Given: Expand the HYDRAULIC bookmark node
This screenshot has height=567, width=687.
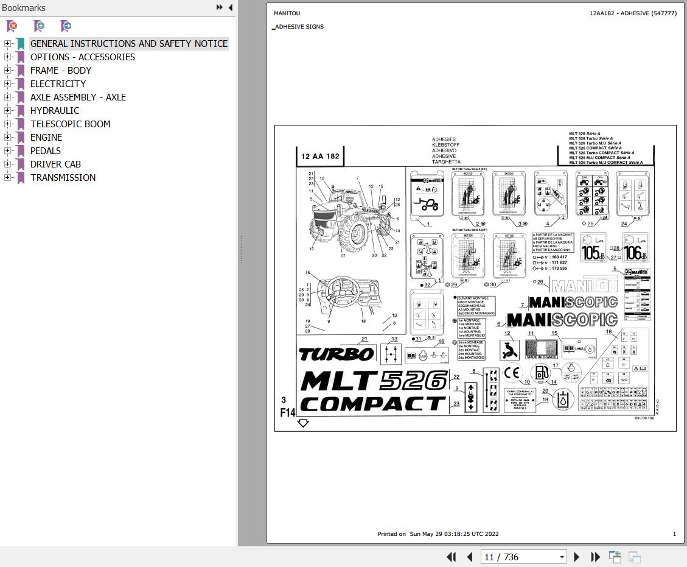Looking at the screenshot, I should tap(7, 110).
